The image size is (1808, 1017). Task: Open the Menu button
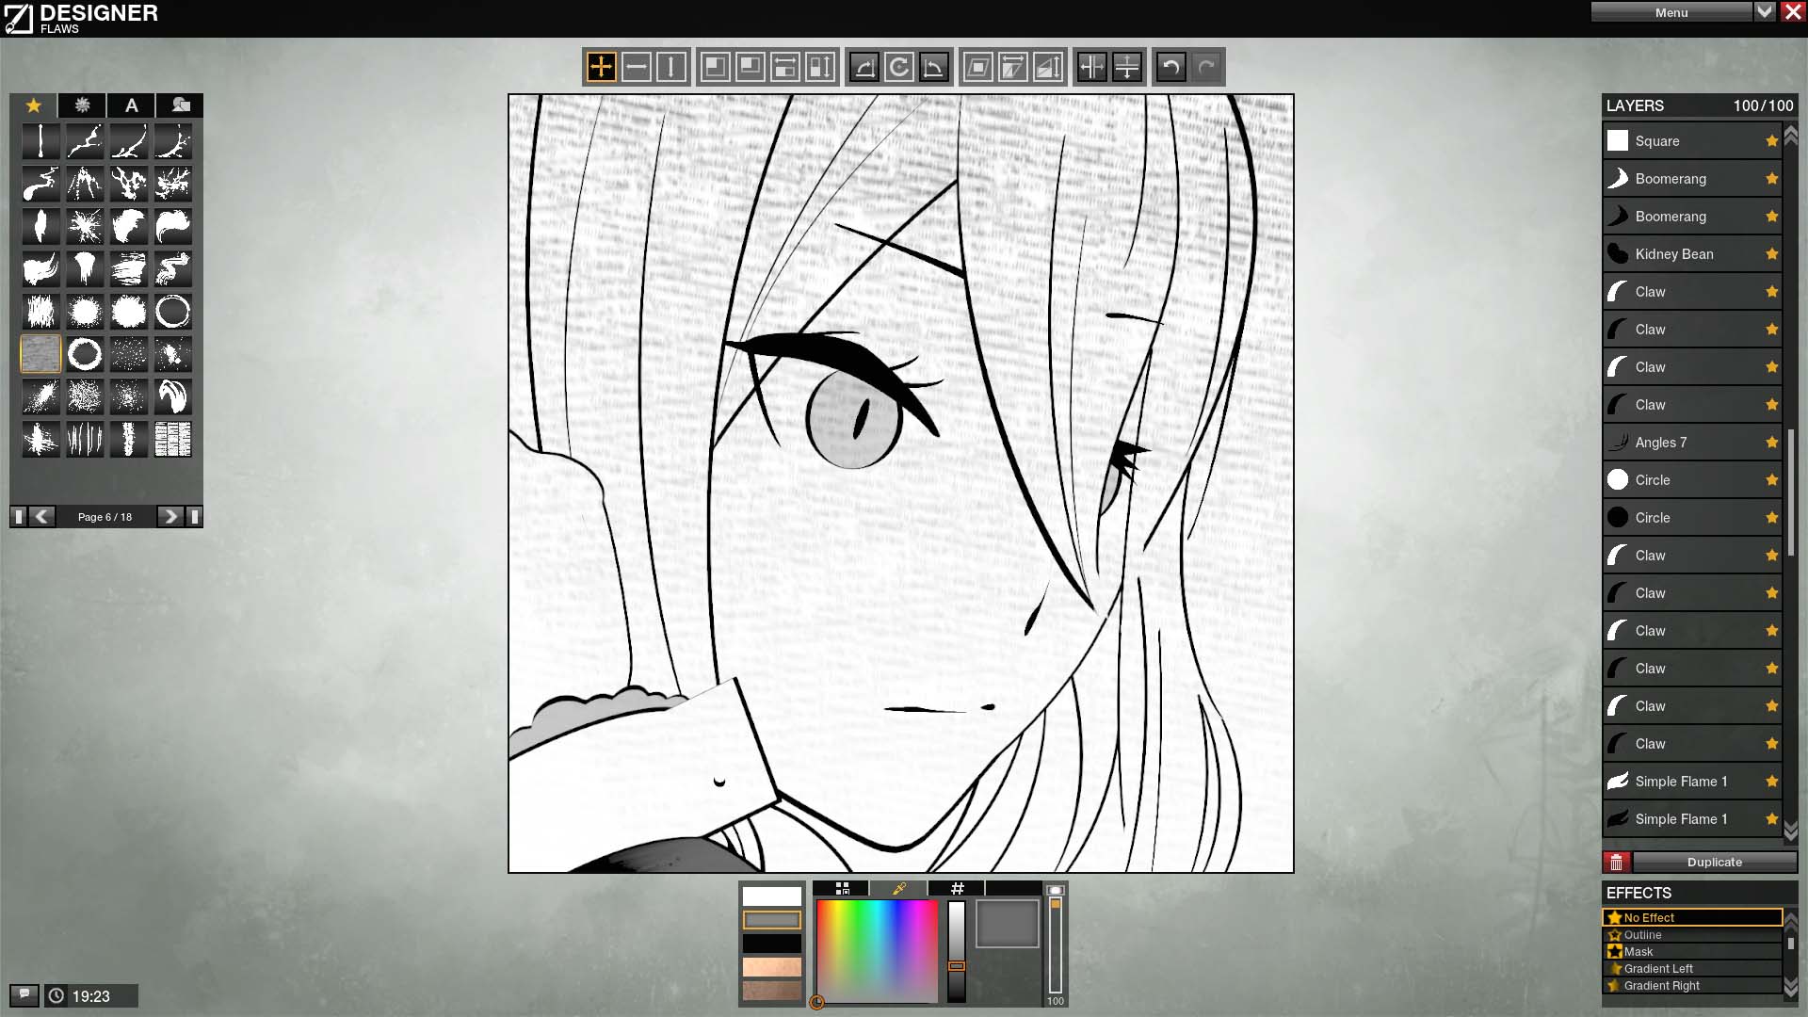click(1671, 12)
